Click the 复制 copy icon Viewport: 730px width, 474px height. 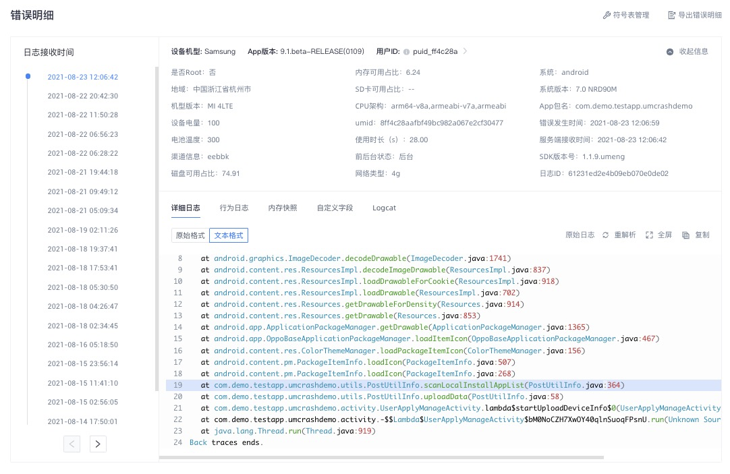[685, 235]
